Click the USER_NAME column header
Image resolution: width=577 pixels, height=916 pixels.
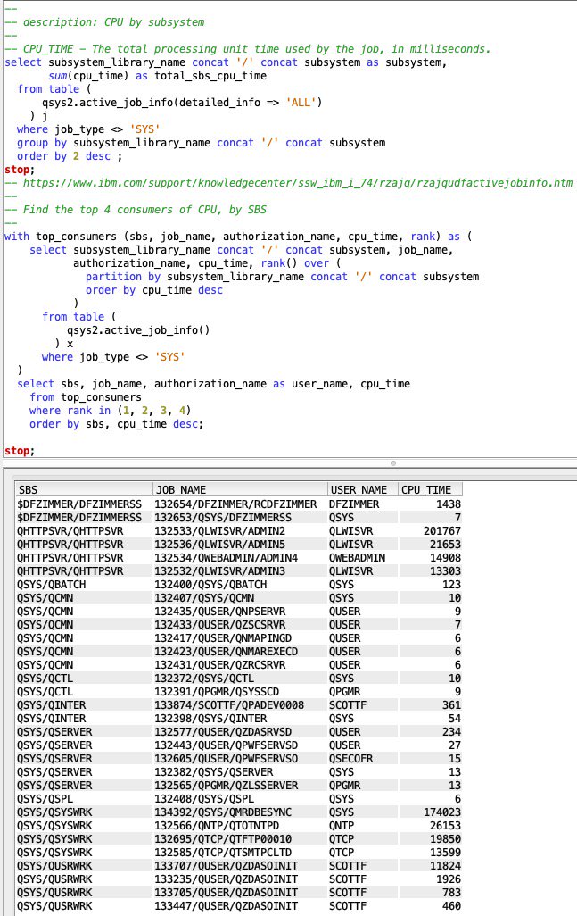(363, 489)
